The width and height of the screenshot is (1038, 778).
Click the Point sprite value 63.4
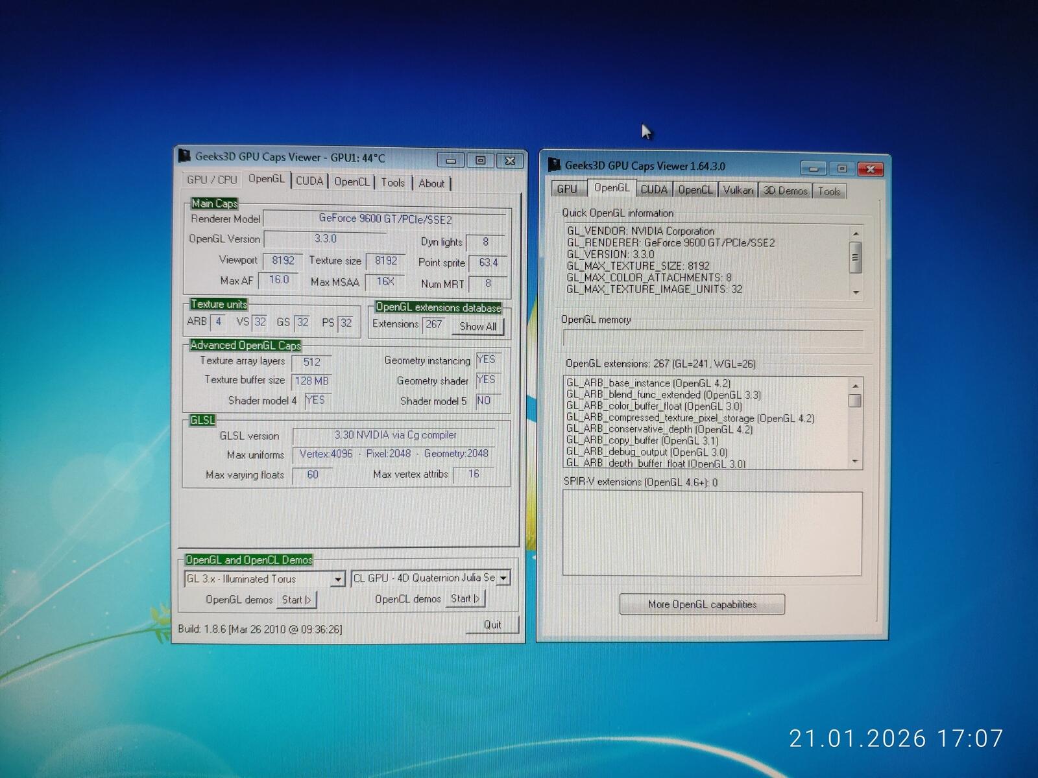click(x=488, y=263)
